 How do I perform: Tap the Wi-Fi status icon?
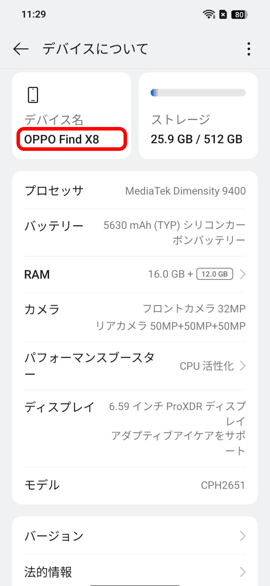209,14
